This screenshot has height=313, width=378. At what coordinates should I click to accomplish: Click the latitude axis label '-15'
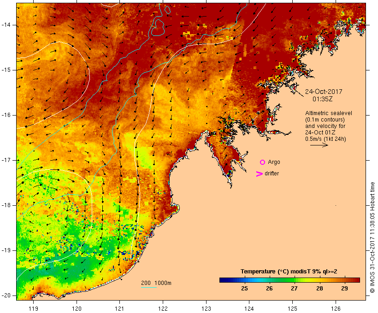point(6,70)
